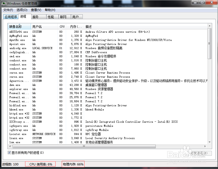Switch to the 联网 tab
Image resolution: width=218 pixels, height=169 pixels.
click(x=65, y=17)
